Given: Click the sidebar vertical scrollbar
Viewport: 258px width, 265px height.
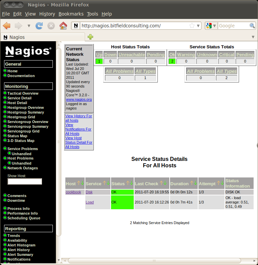Looking at the screenshot, I should [x=59, y=135].
